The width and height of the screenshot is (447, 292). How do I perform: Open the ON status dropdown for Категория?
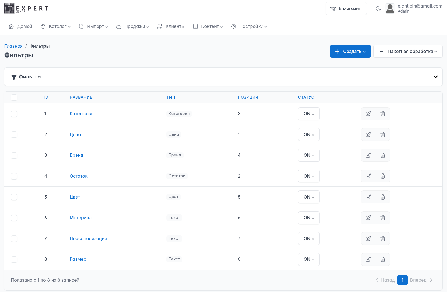[x=309, y=114]
